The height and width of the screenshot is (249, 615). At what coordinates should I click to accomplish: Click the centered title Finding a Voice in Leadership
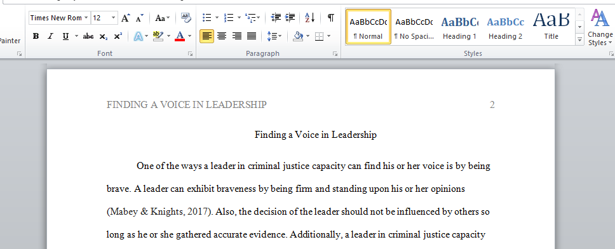(x=315, y=135)
